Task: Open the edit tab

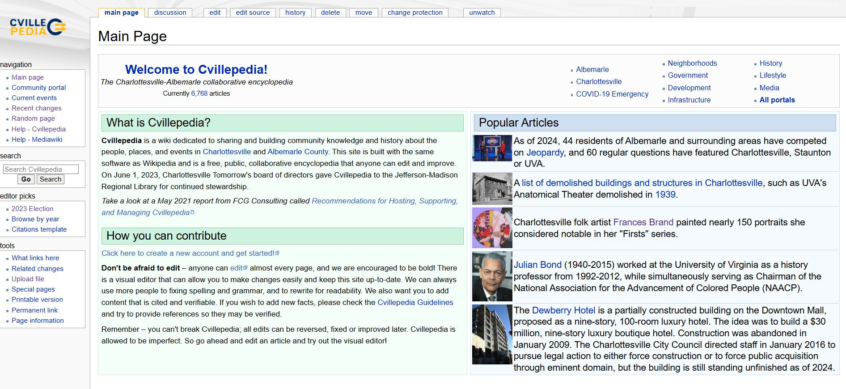Action: click(215, 13)
